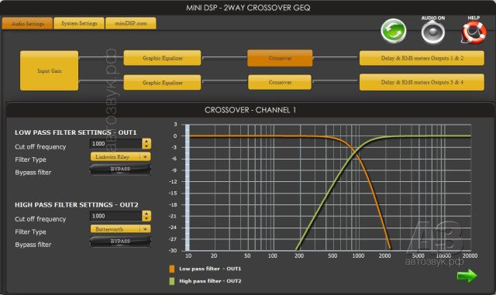Toggle BYPASS for high pass filter OUT2

pyautogui.click(x=120, y=242)
